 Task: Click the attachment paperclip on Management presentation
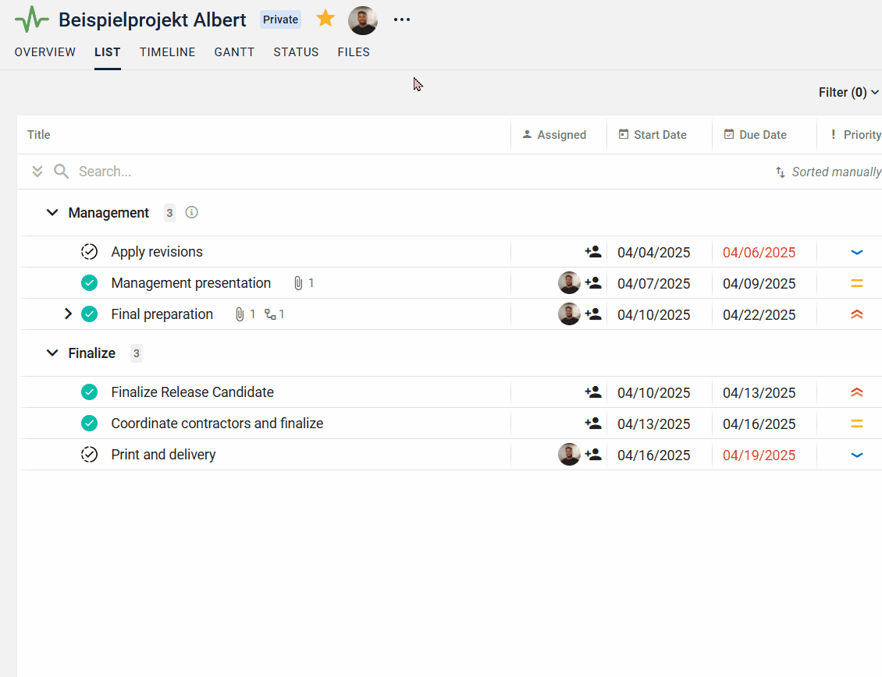pos(298,283)
